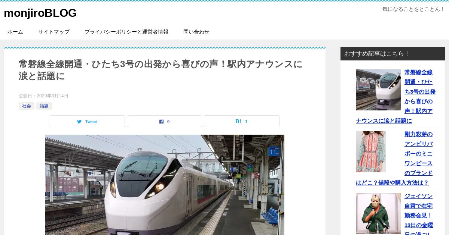Select the 社会 category tag
The width and height of the screenshot is (449, 235).
(x=27, y=106)
